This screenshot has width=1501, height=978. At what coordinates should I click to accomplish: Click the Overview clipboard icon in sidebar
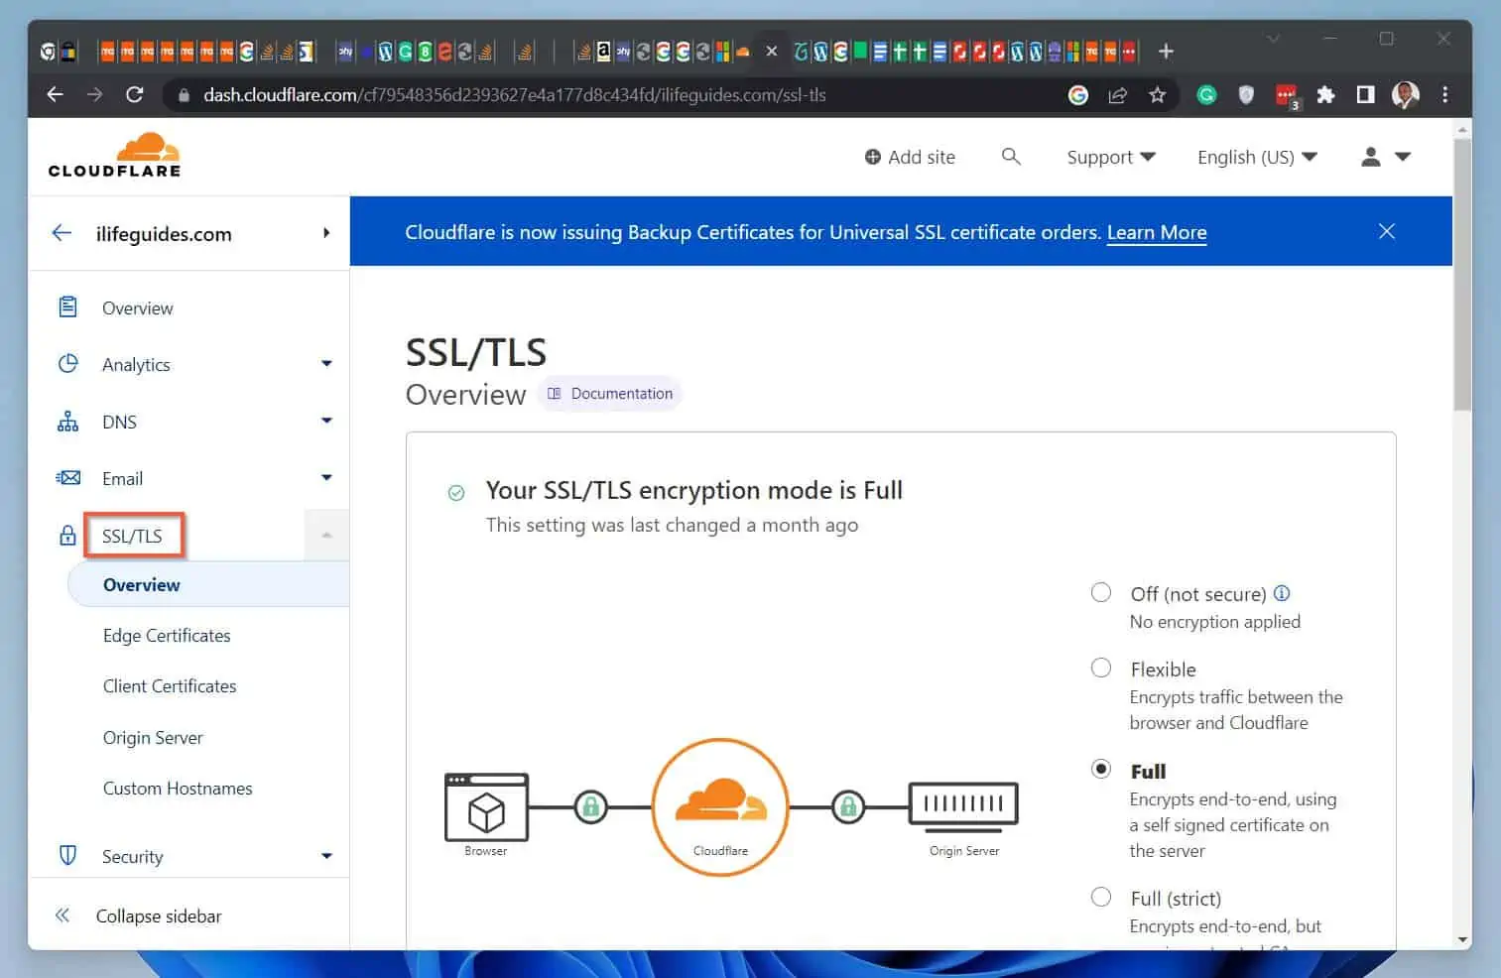67,307
